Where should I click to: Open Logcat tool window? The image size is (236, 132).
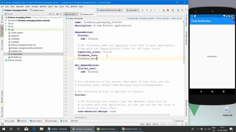(x=10, y=121)
